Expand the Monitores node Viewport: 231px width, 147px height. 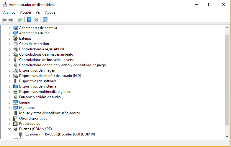9,108
